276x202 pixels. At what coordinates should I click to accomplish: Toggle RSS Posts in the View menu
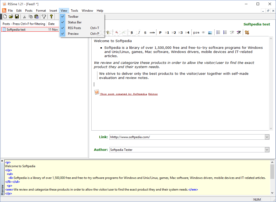pos(82,28)
